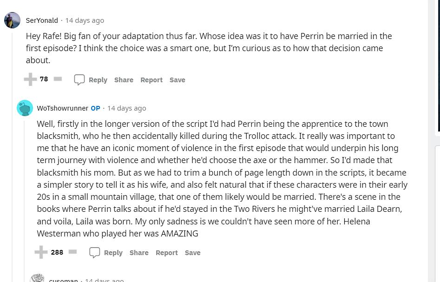Report SerYonald's comment

tap(151, 80)
